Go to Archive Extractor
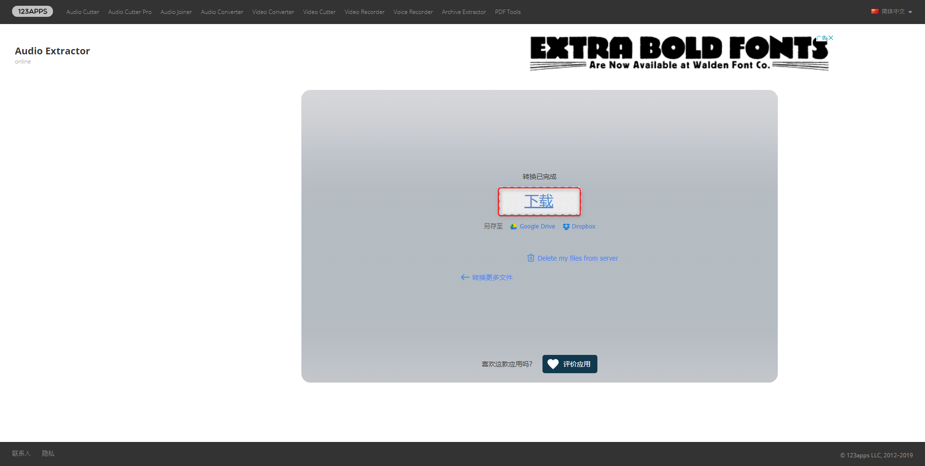The image size is (925, 466). (x=464, y=12)
